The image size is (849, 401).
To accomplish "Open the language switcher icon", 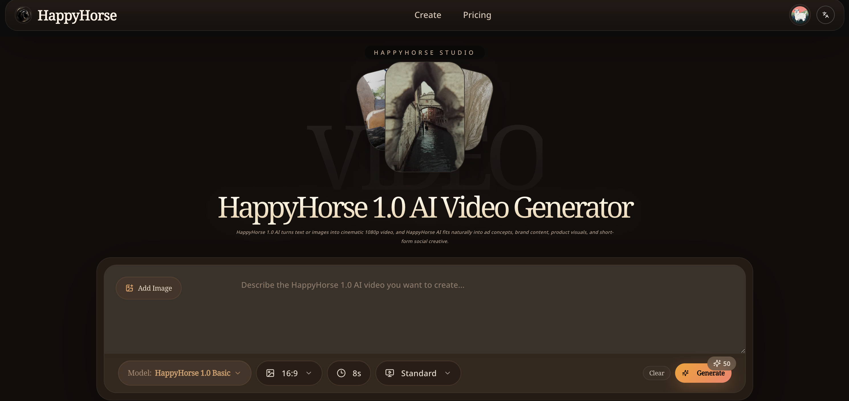I will (826, 15).
